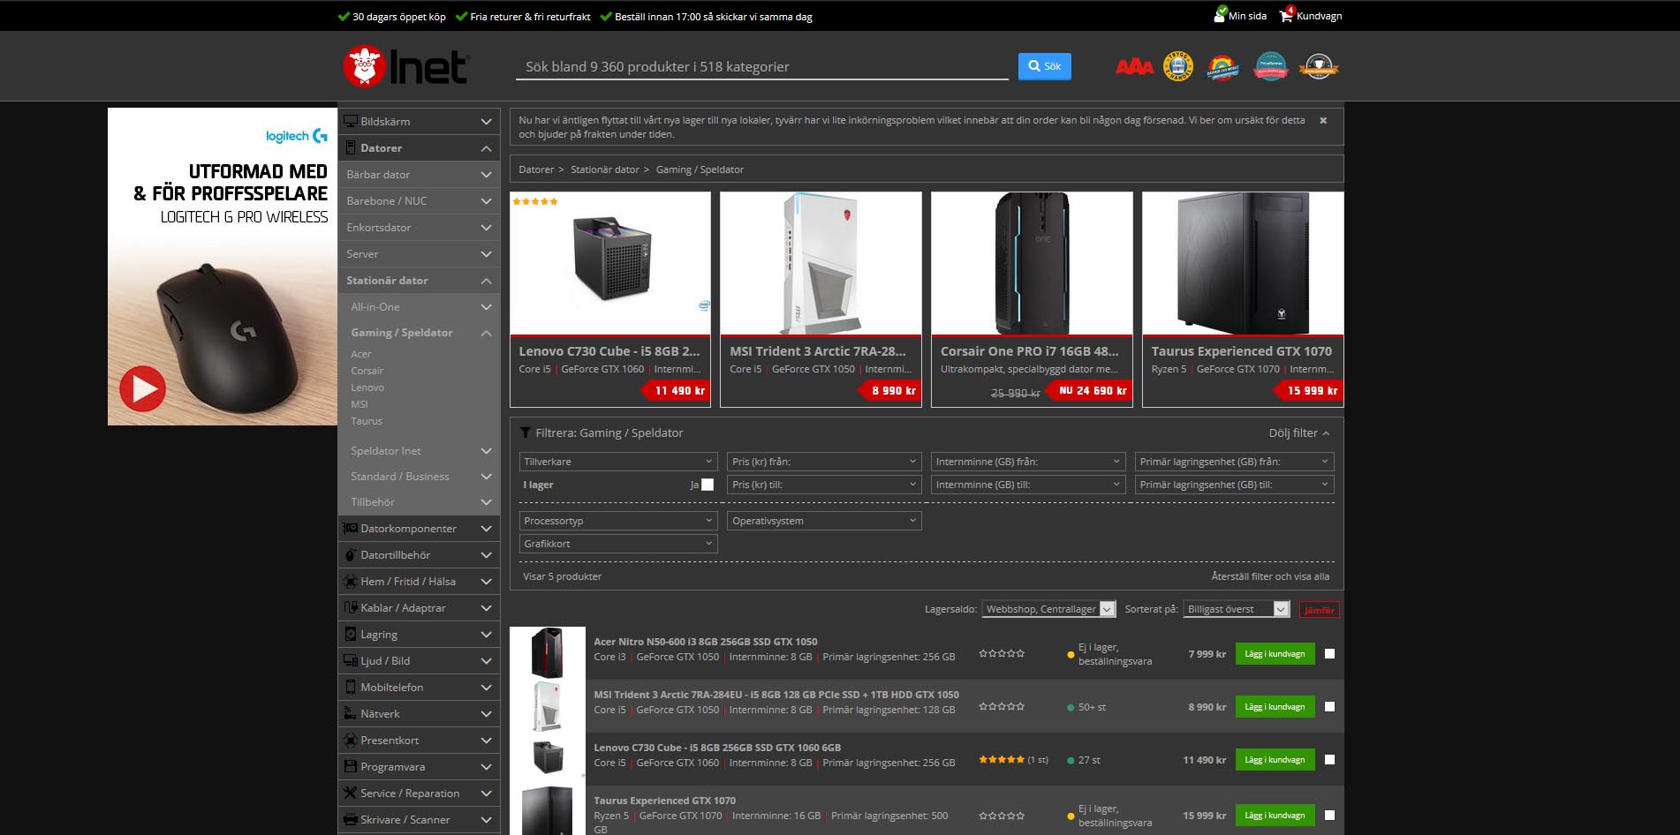Open the Grafikkort filter dropdown
This screenshot has height=835, width=1680.
pyautogui.click(x=618, y=544)
